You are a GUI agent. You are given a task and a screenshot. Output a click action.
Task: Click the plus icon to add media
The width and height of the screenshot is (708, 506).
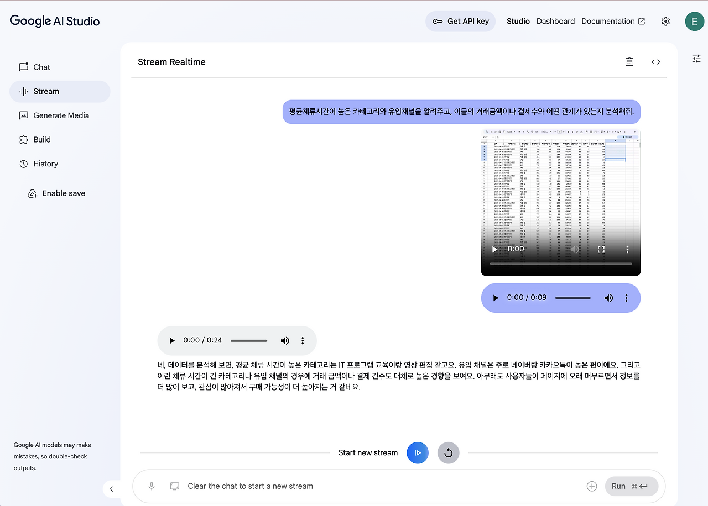[592, 486]
